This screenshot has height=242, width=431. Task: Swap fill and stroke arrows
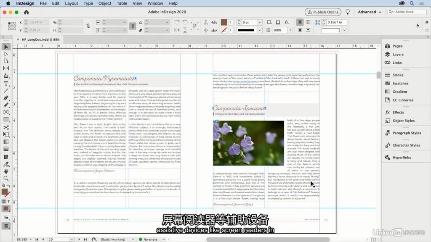pyautogui.click(x=8, y=186)
